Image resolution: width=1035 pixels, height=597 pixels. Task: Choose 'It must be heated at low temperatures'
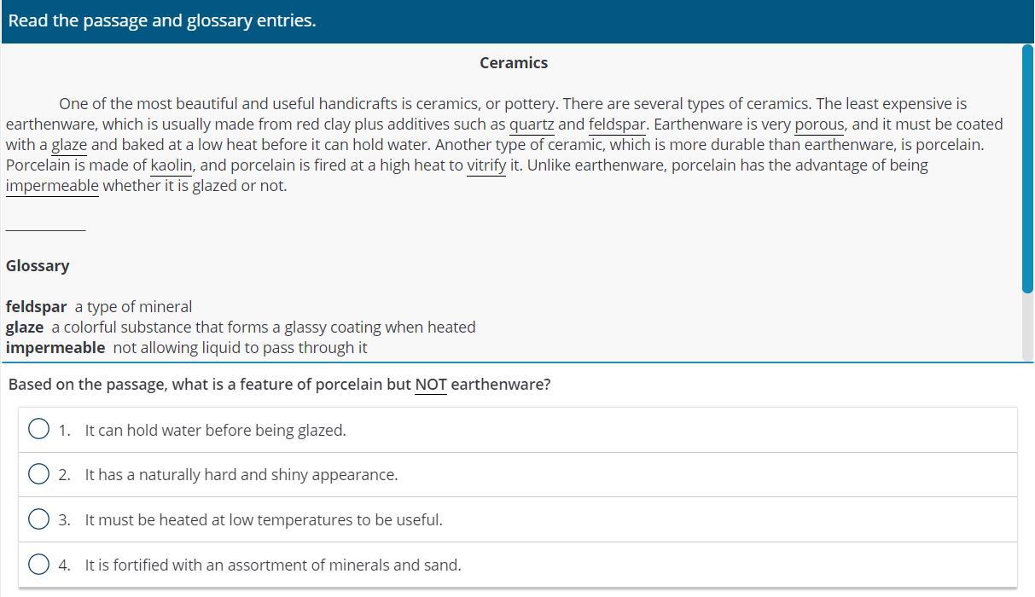pyautogui.click(x=263, y=519)
